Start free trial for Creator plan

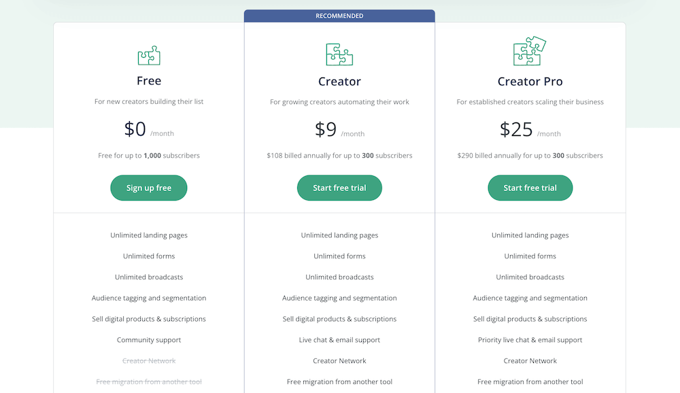[x=339, y=188]
